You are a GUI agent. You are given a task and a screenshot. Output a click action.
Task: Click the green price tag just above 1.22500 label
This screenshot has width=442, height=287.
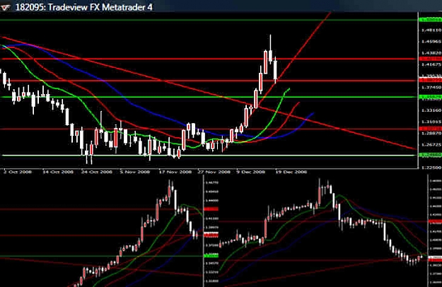(x=431, y=155)
